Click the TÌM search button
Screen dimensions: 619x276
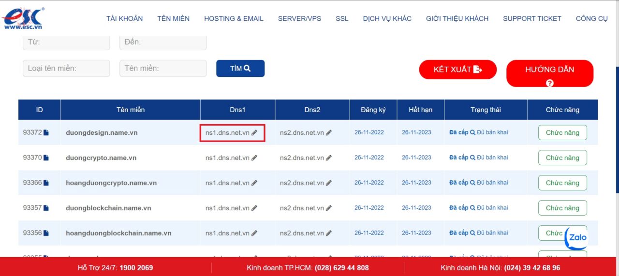240,69
